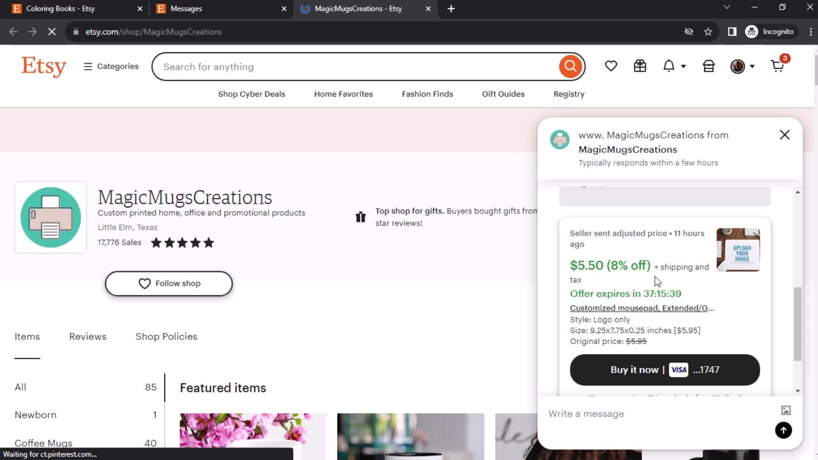
Task: Select Newborn category
Action: (86, 415)
